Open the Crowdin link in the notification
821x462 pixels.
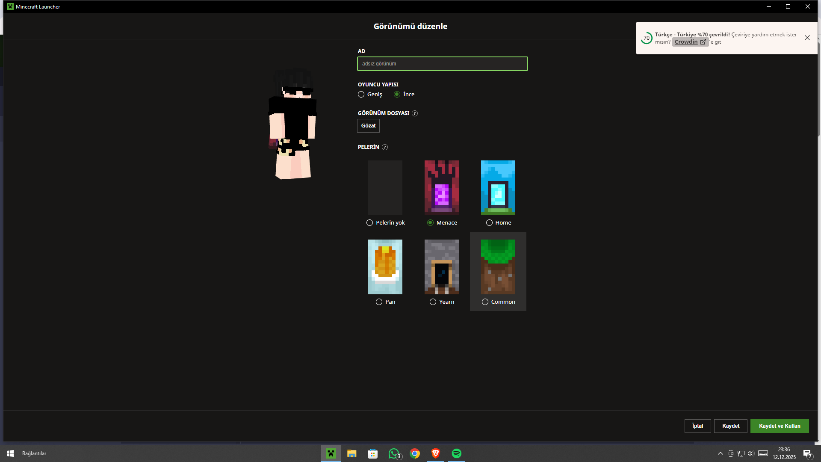coord(690,42)
